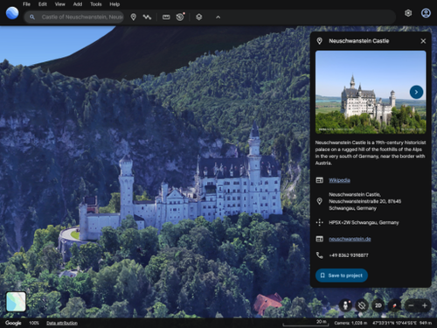
Task: Open the Help menu
Action: [x=114, y=4]
